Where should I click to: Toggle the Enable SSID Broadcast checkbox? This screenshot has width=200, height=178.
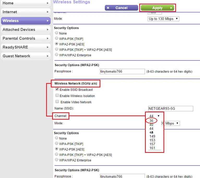pyautogui.click(x=57, y=89)
